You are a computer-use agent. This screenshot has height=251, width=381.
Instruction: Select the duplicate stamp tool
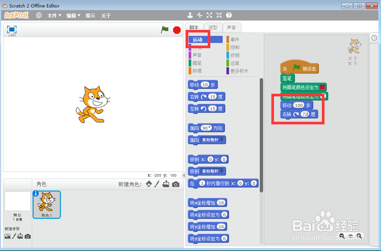[x=190, y=15]
